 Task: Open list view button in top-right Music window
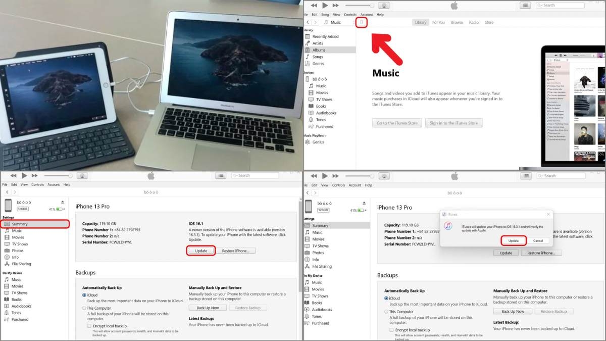[x=526, y=5]
